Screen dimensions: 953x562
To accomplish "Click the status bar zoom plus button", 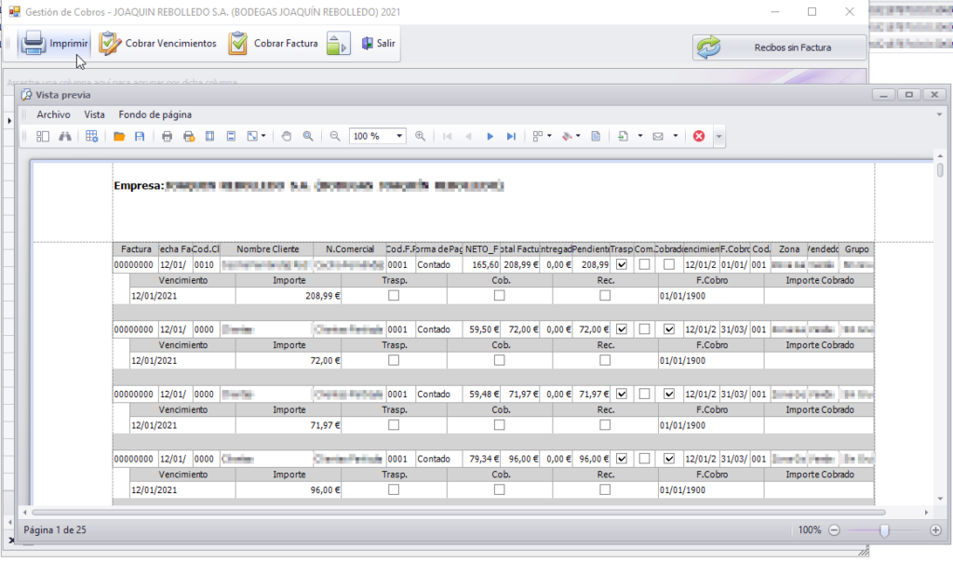I will 935,530.
